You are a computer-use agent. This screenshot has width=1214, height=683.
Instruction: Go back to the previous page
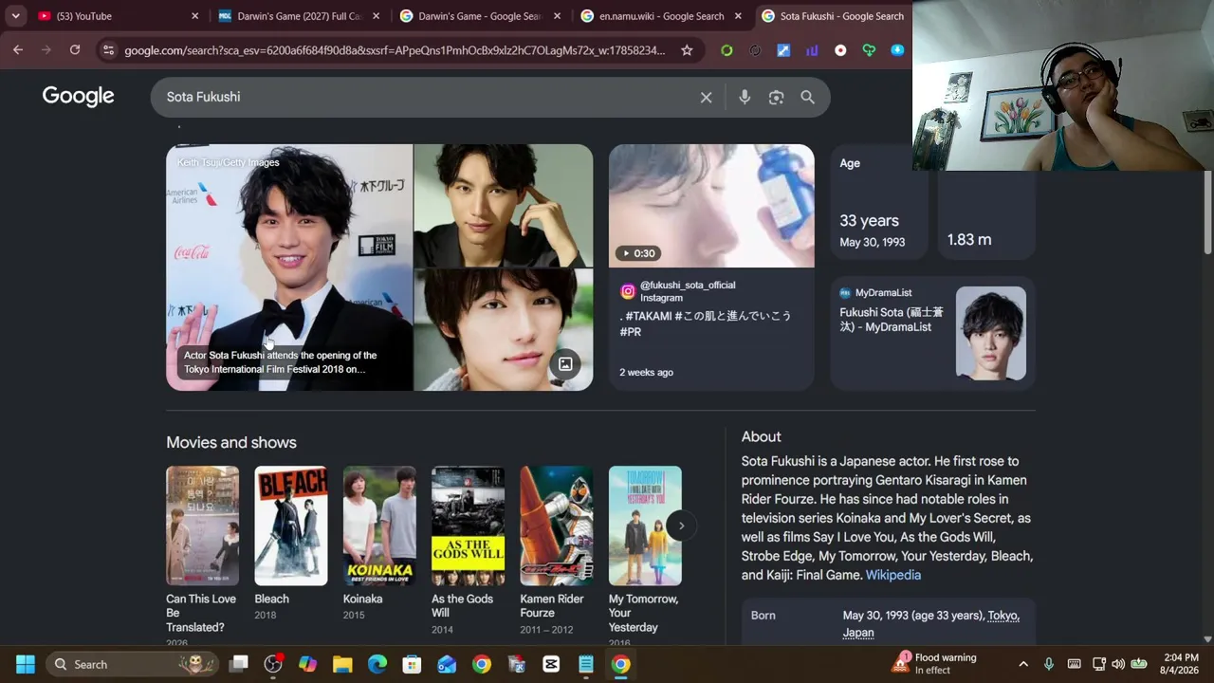coord(18,50)
